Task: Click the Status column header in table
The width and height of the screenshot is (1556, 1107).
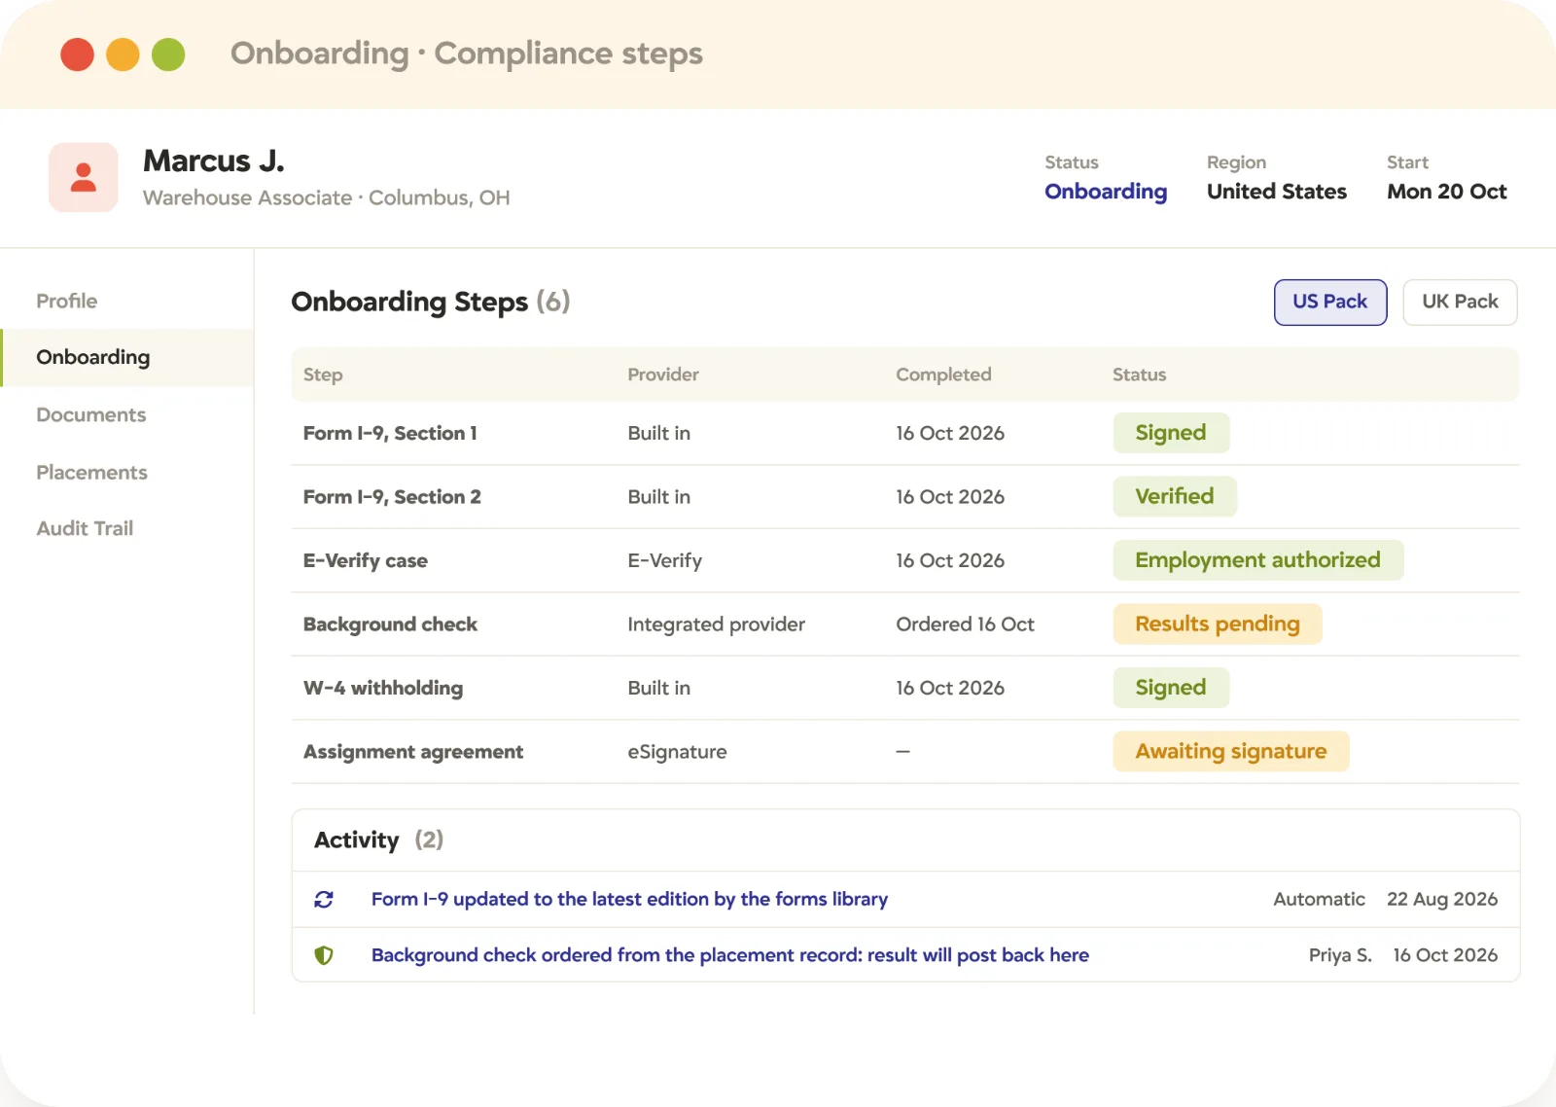Action: pyautogui.click(x=1140, y=375)
